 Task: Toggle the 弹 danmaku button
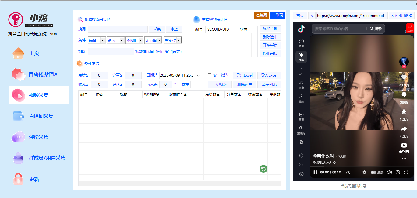(348, 172)
